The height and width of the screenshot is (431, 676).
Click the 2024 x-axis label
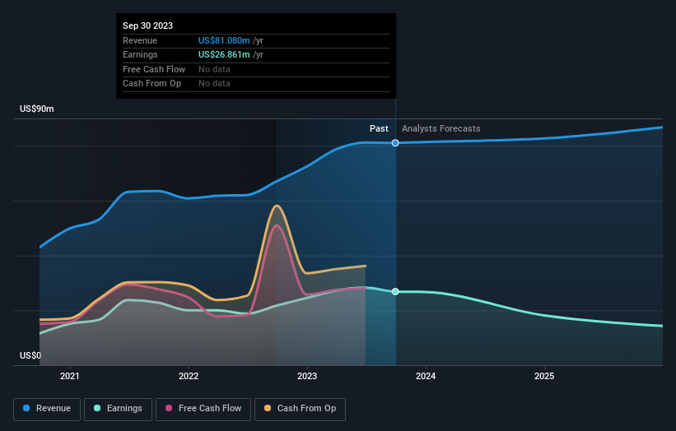[426, 376]
